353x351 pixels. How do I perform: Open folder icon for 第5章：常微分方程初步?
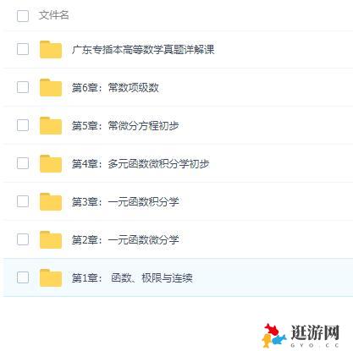pyautogui.click(x=51, y=125)
